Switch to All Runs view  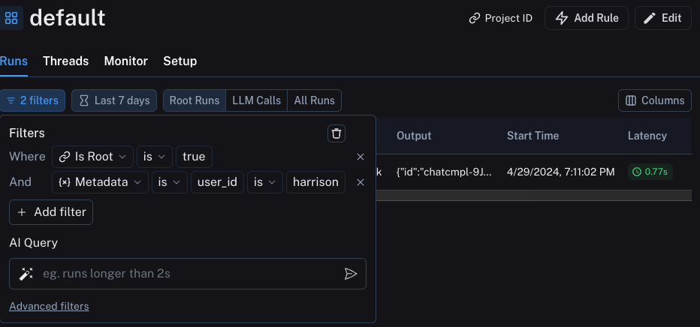pyautogui.click(x=315, y=100)
